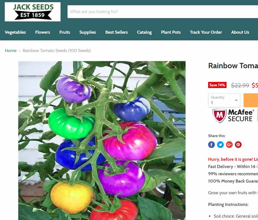
Task: Go to Fruits category
Action: [x=64, y=32]
